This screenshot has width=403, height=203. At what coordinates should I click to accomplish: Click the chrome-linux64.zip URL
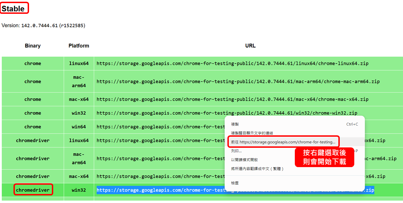pyautogui.click(x=232, y=64)
